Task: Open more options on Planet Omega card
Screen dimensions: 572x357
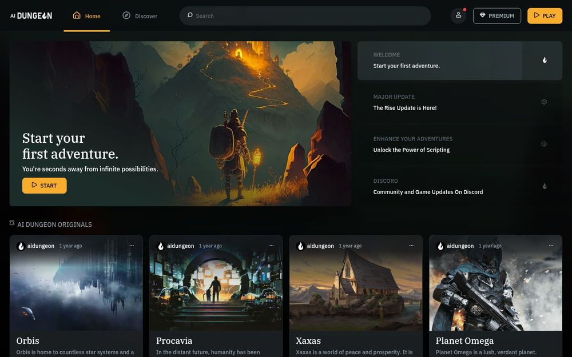Action: click(551, 246)
